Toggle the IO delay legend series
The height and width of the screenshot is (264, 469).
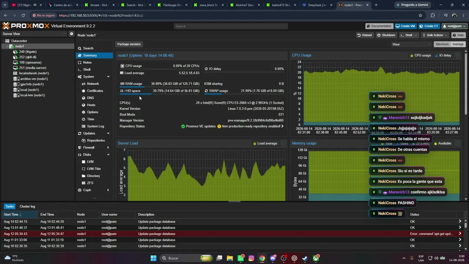[x=443, y=55]
